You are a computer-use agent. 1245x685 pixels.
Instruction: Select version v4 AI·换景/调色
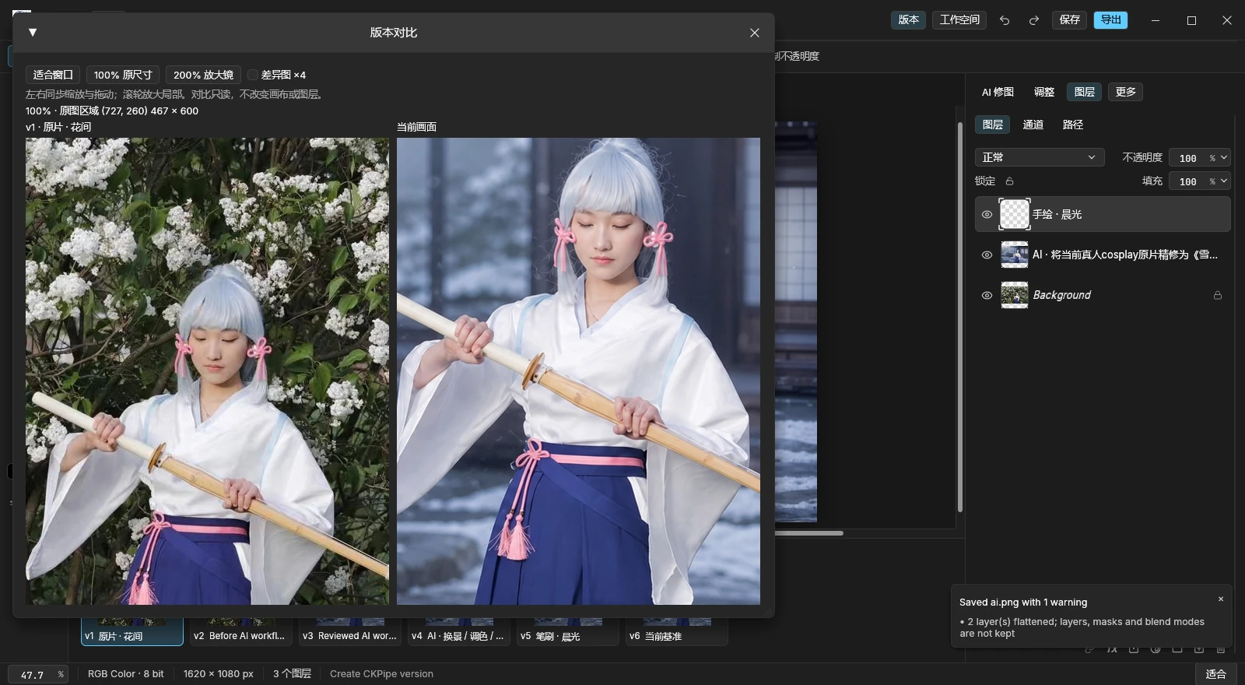459,632
